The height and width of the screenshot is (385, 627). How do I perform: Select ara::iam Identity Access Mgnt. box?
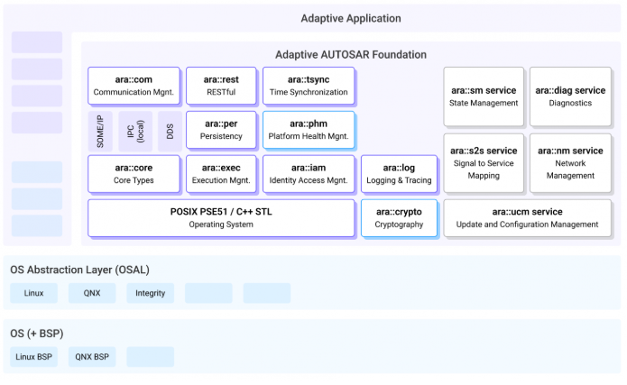click(x=309, y=174)
